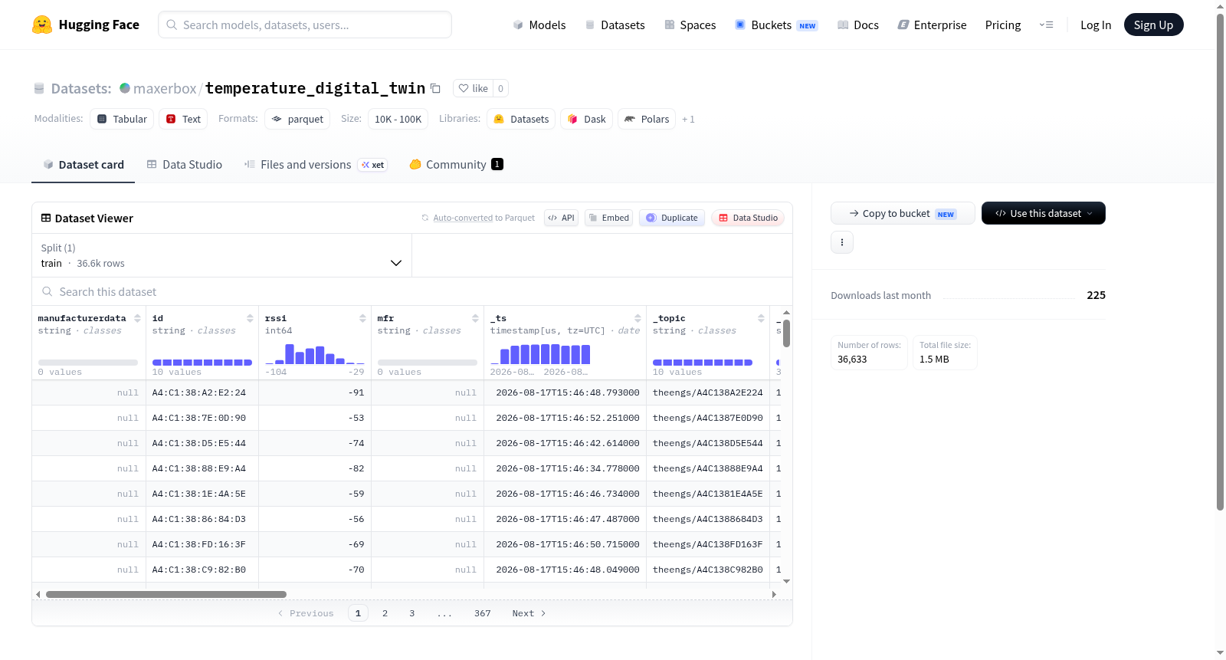Sort the rssi column
This screenshot has height=660, width=1226.
tap(363, 318)
